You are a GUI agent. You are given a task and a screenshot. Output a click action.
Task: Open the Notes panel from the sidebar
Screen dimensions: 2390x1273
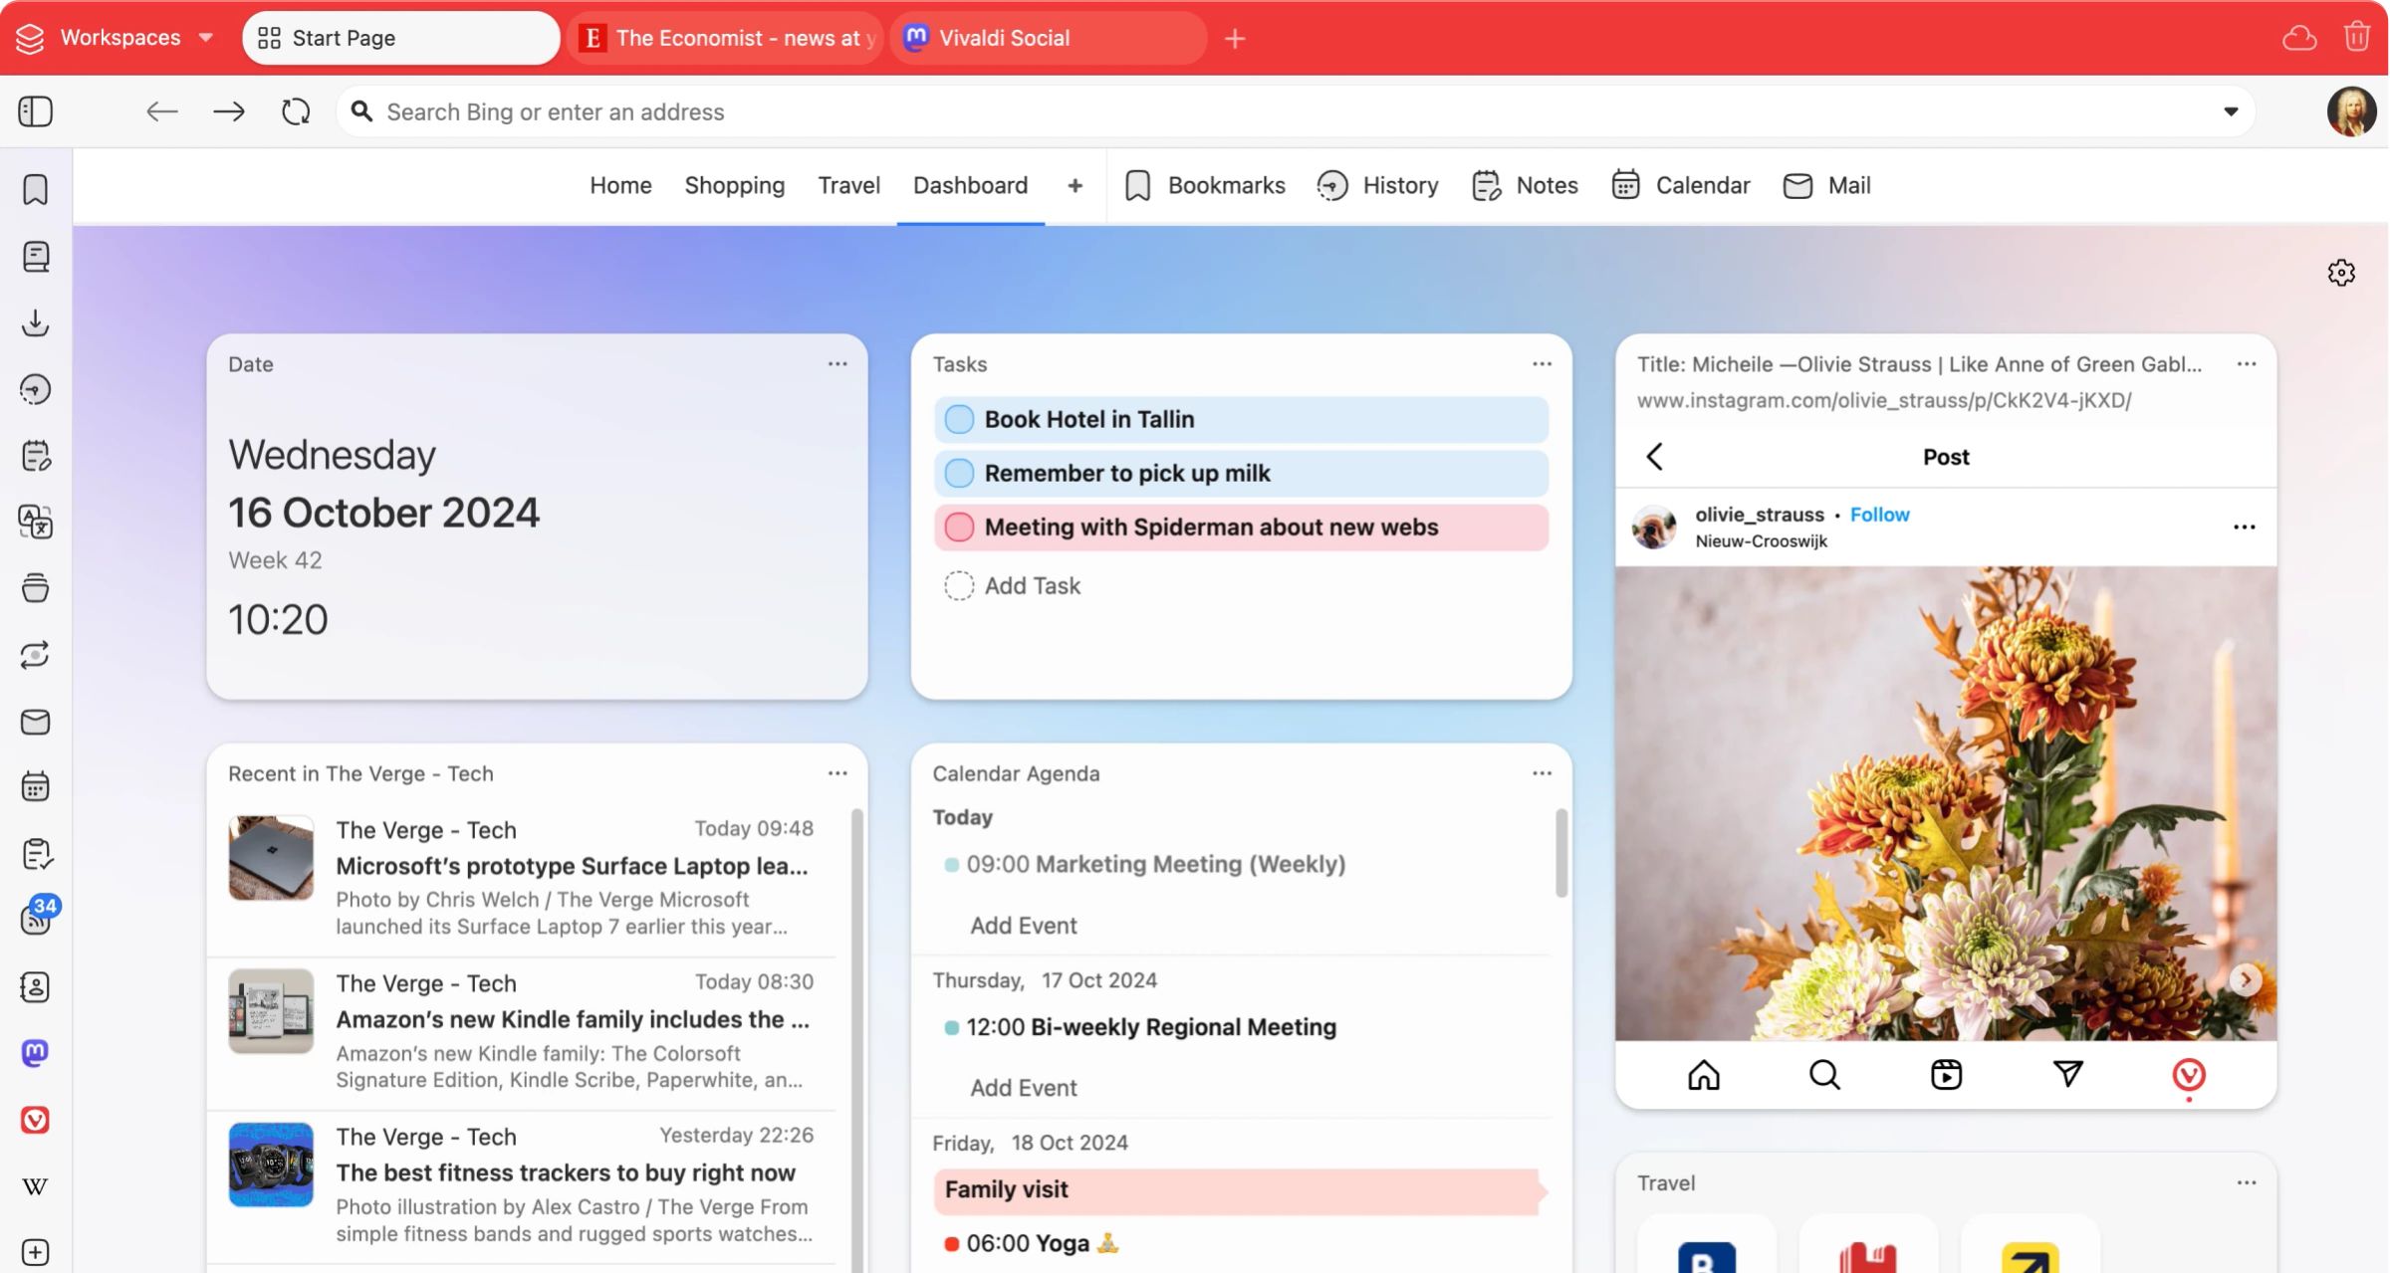[36, 456]
